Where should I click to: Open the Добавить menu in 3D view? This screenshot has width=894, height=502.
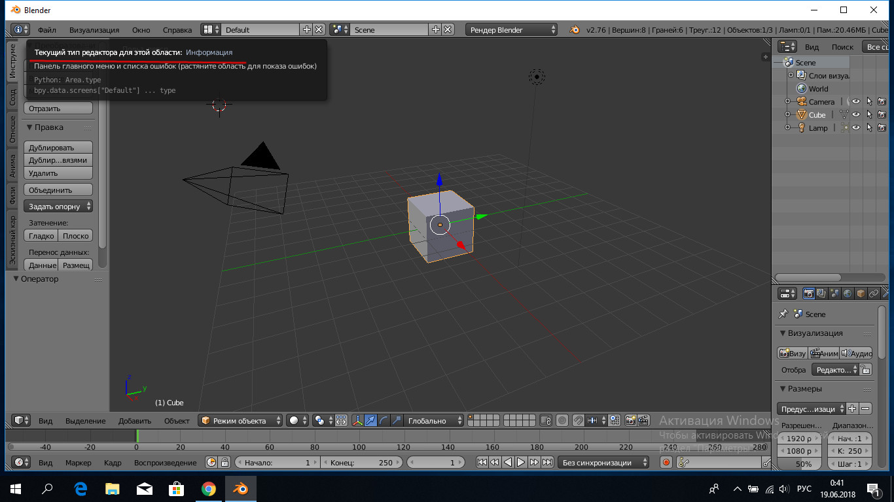point(135,420)
